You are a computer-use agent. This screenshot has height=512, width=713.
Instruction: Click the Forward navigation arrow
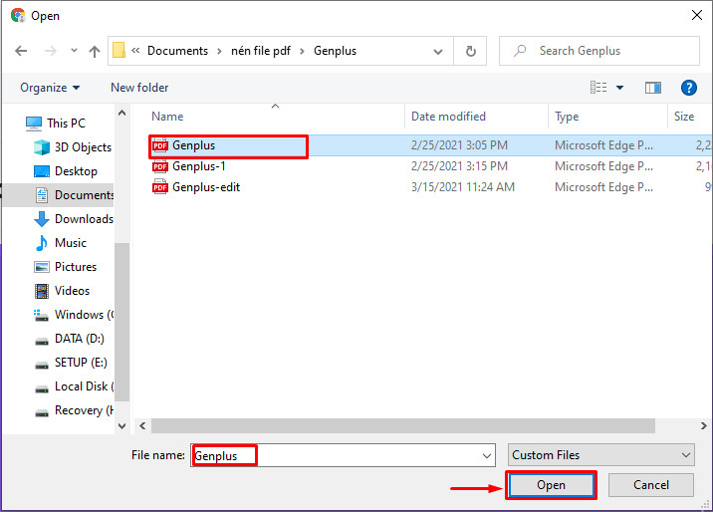point(51,51)
